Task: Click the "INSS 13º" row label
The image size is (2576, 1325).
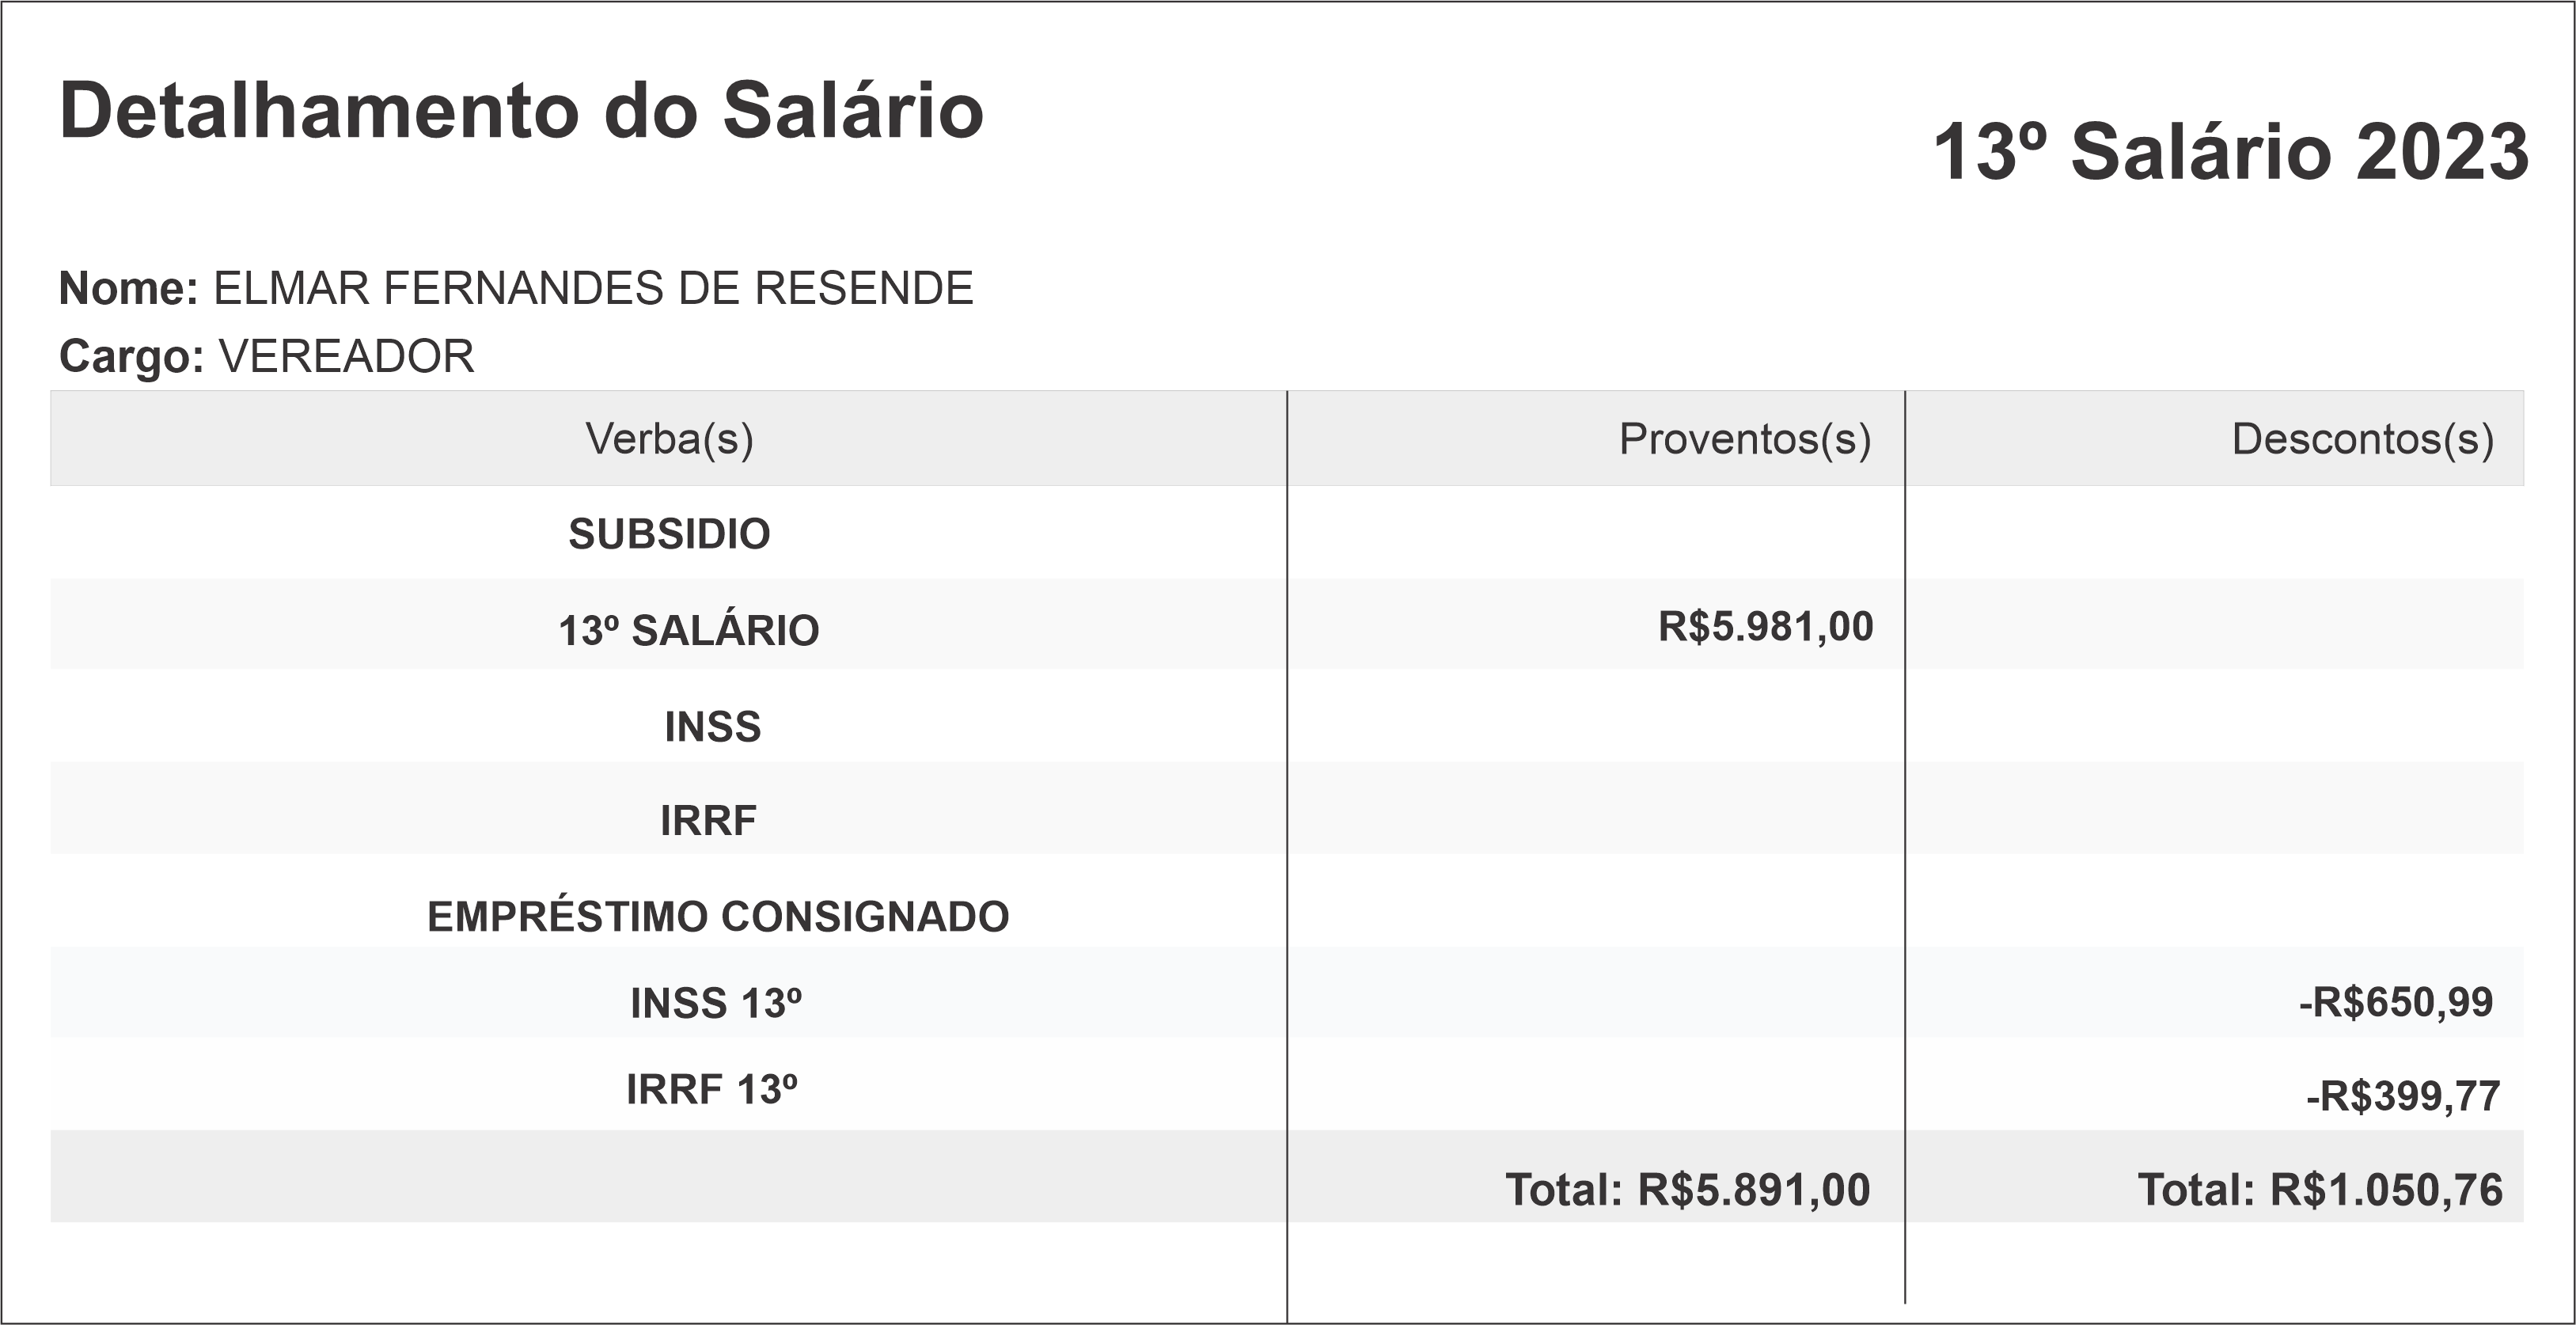Action: point(716,1003)
